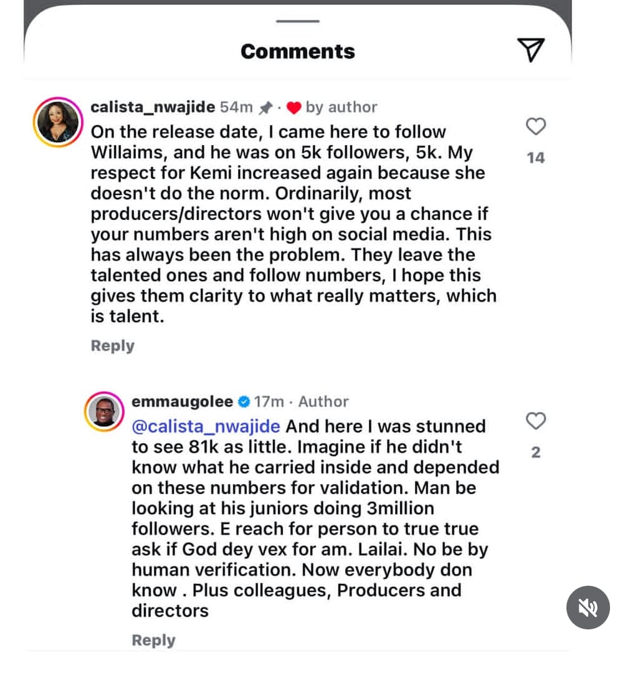
Task: Click the Comments header title
Action: [297, 51]
